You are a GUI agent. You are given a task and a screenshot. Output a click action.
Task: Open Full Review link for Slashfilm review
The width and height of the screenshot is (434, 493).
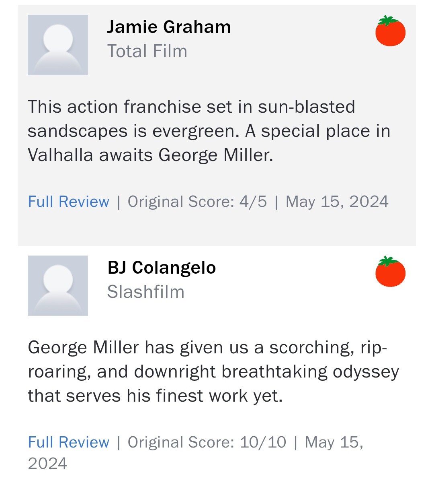pyautogui.click(x=68, y=442)
